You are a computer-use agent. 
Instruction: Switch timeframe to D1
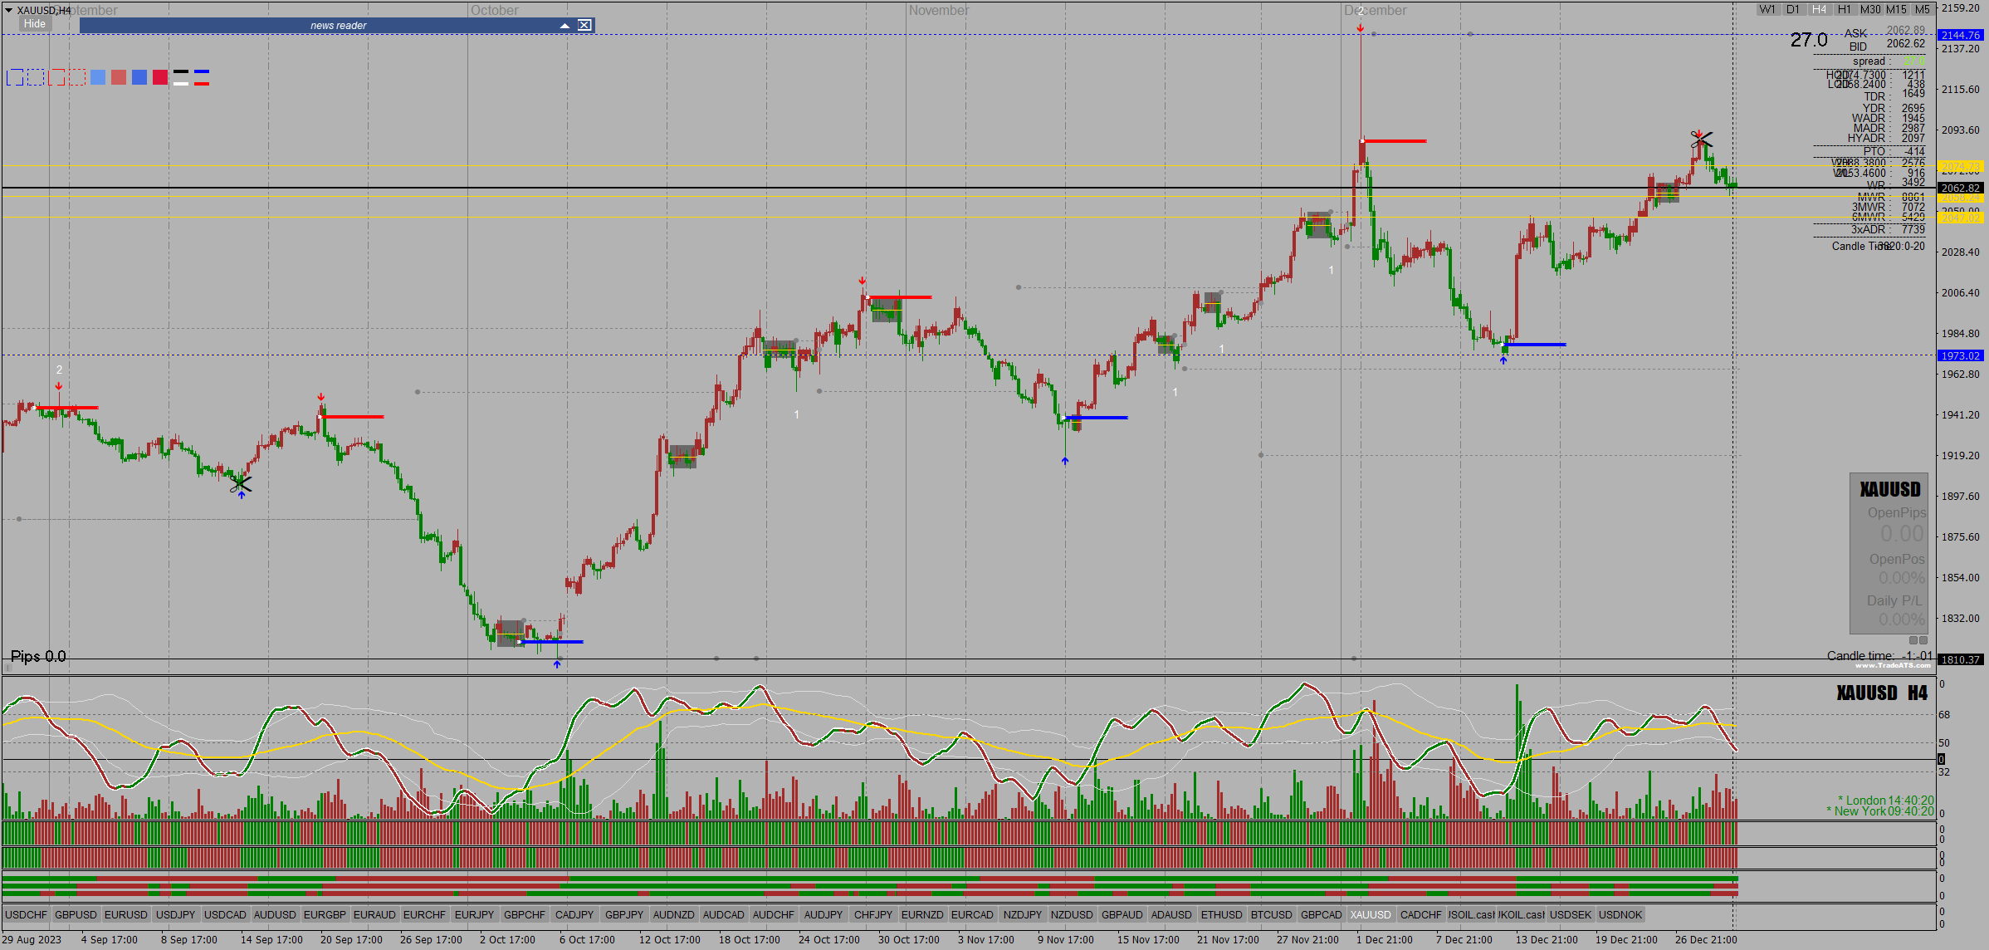1793,10
